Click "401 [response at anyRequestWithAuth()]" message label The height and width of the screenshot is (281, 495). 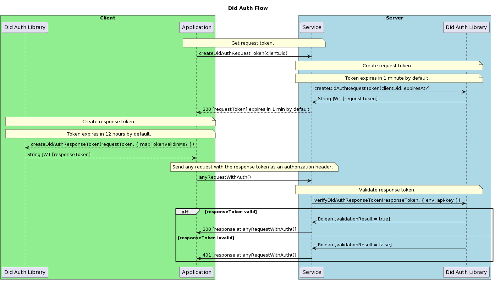249,255
